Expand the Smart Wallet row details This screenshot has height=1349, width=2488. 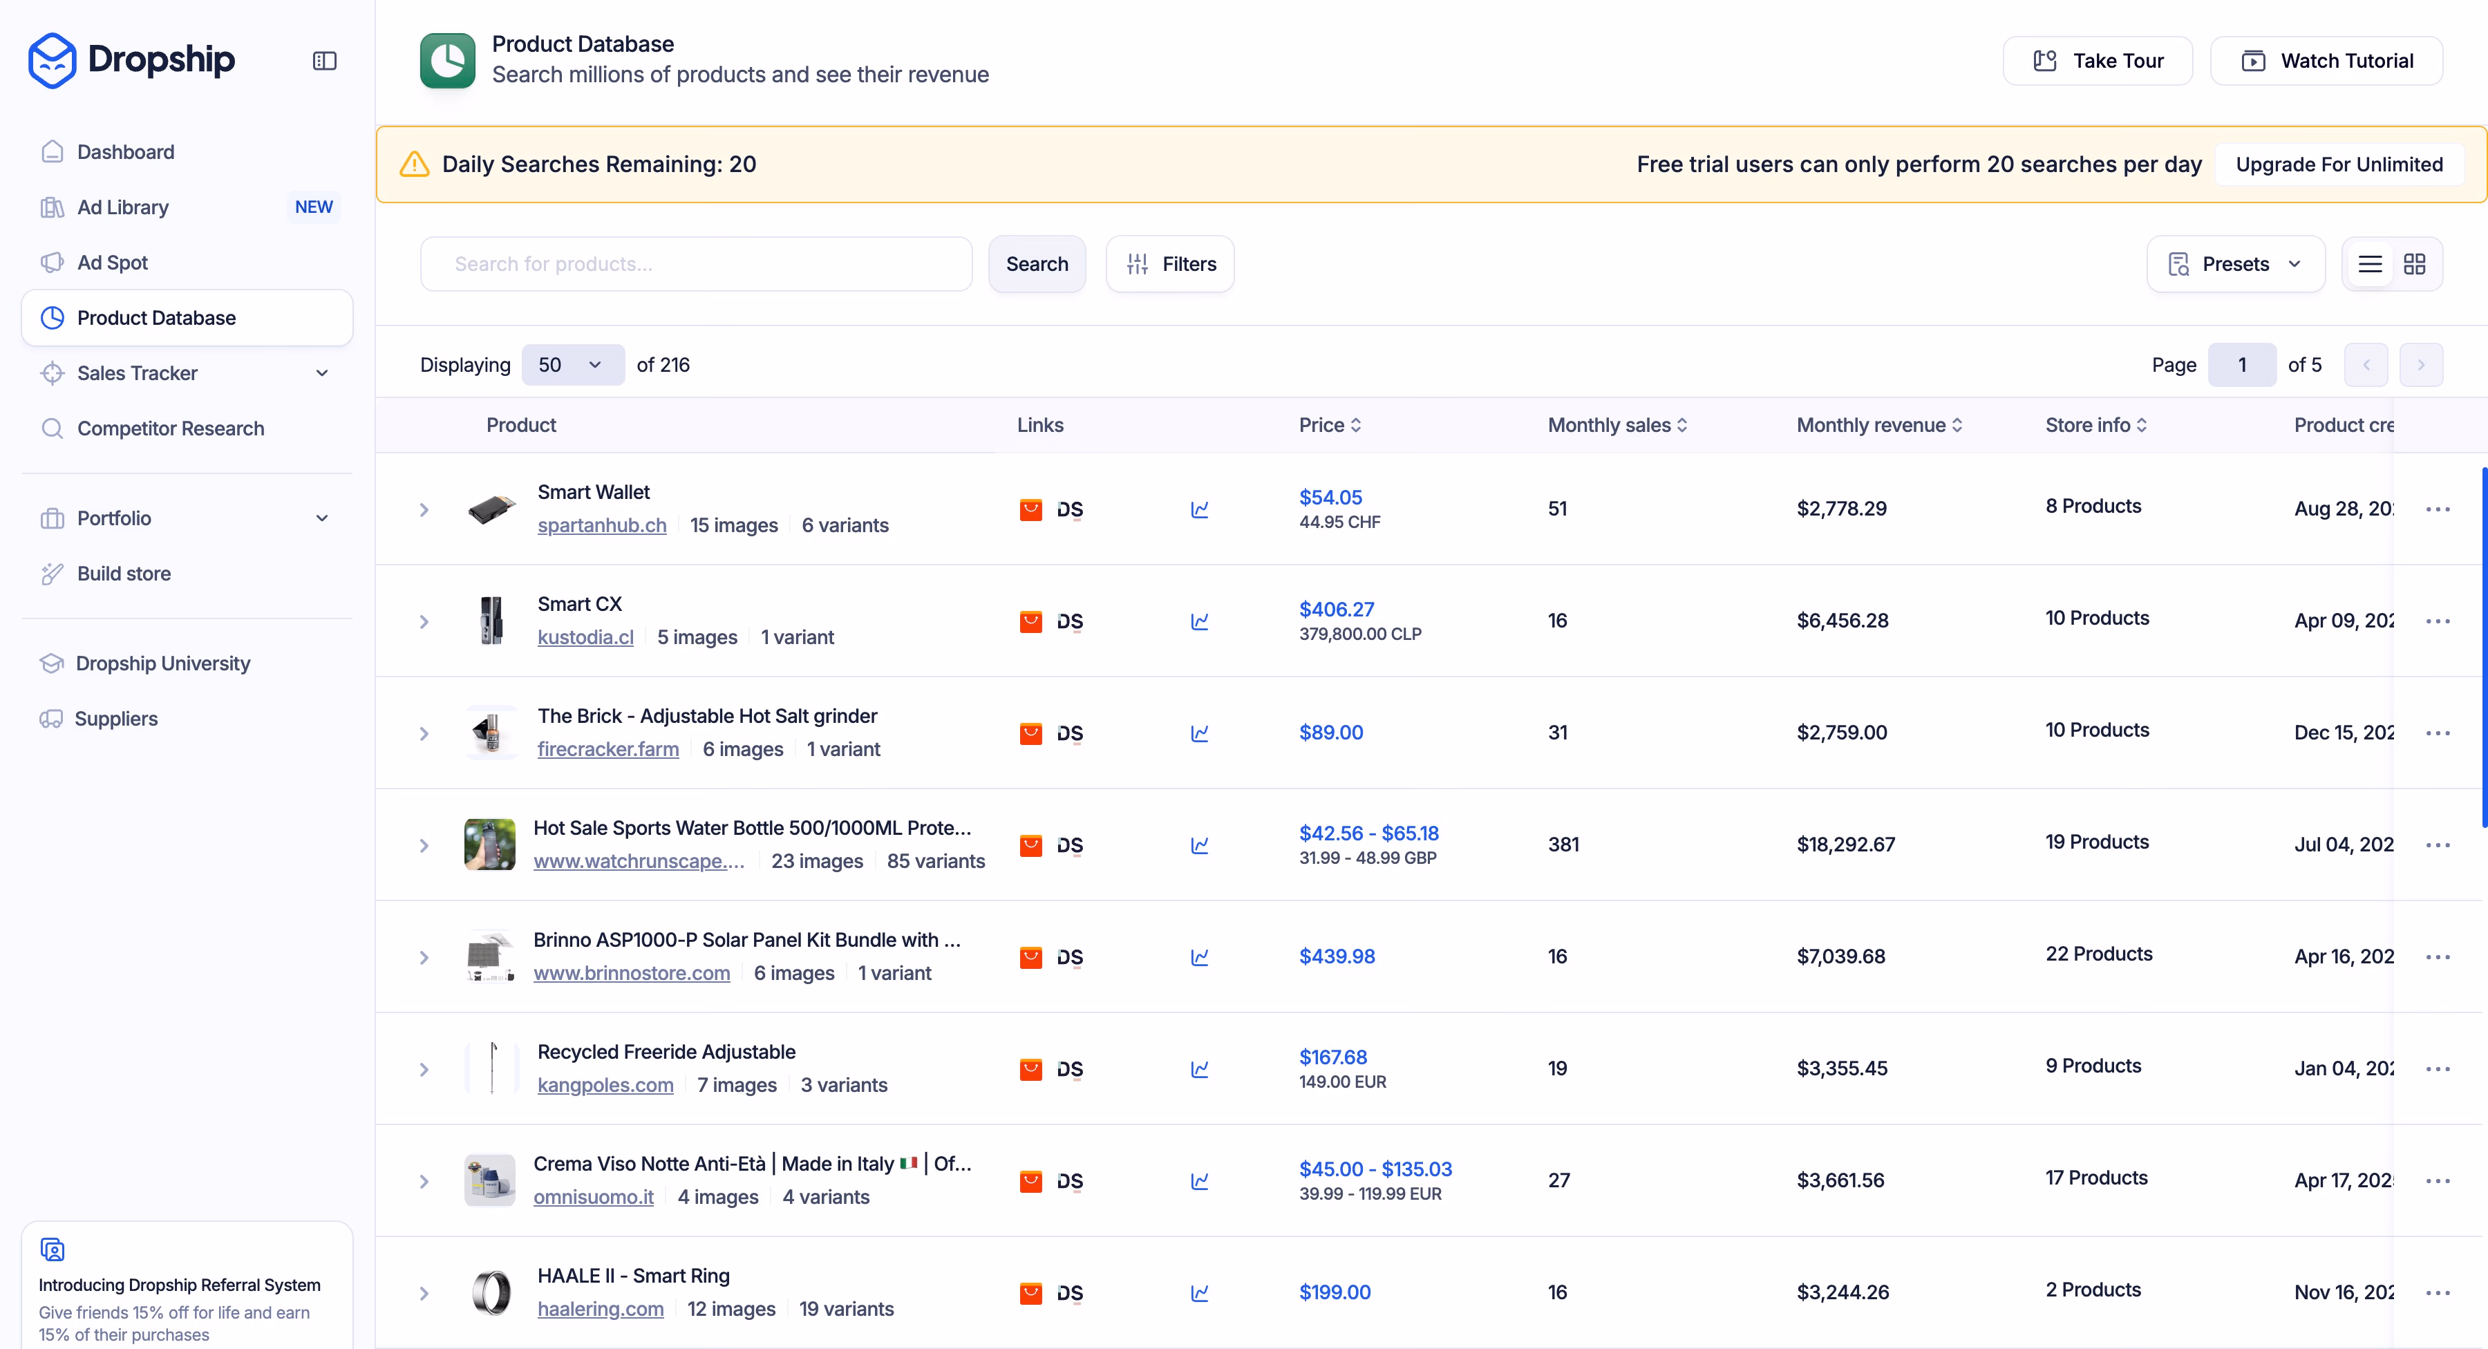[424, 509]
